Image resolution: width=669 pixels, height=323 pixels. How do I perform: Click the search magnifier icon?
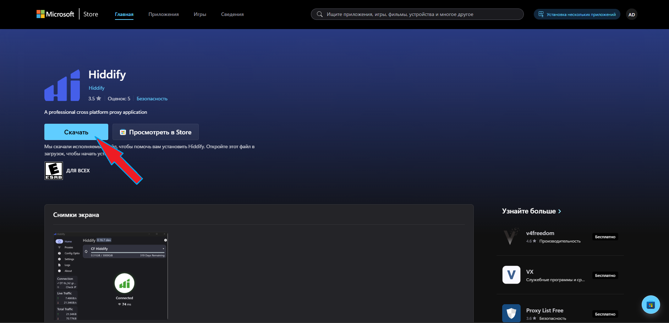[x=320, y=14]
